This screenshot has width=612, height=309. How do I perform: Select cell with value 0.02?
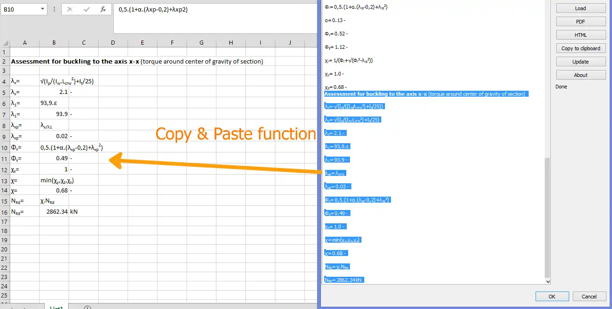[54, 136]
